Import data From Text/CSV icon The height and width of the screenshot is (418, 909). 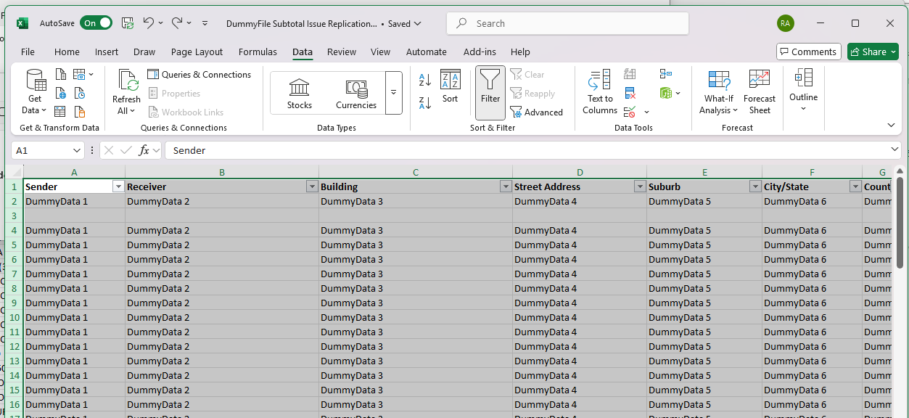pyautogui.click(x=61, y=74)
